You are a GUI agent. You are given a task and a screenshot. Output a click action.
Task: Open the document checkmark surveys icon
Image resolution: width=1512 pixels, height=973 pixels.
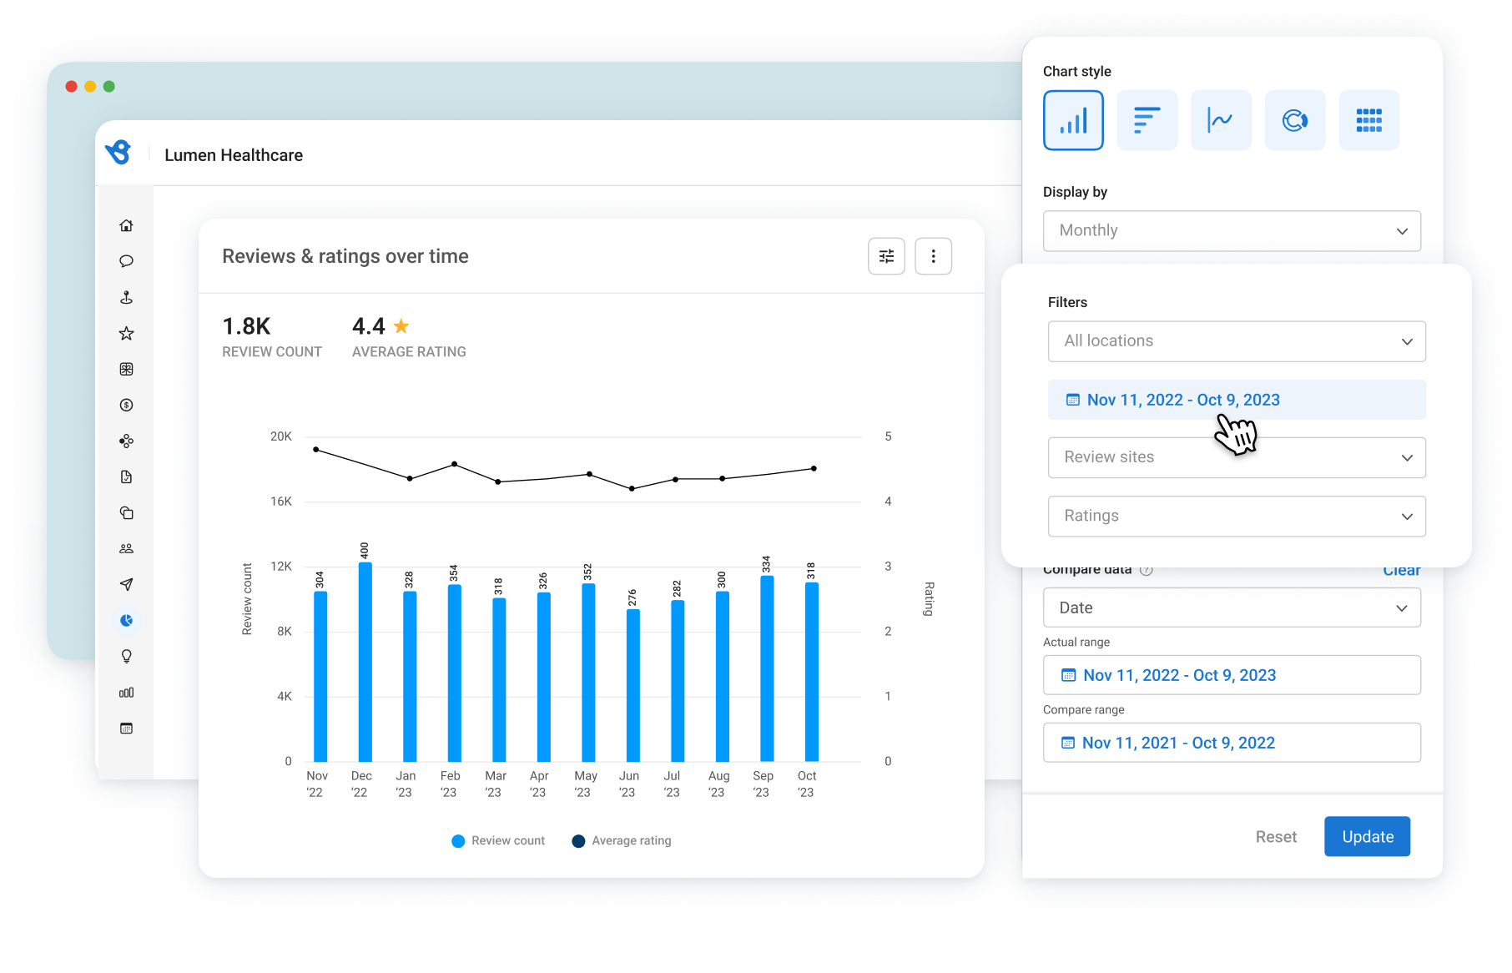pos(126,476)
